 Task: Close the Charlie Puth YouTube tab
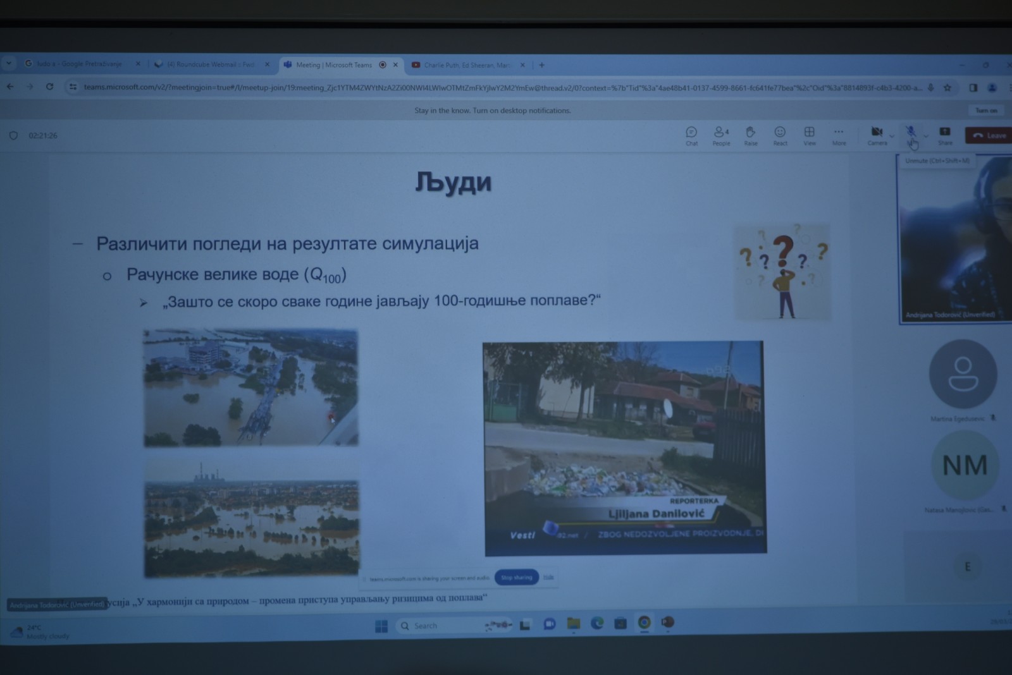click(522, 65)
